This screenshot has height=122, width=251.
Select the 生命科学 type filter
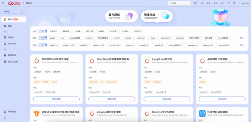click(53, 32)
